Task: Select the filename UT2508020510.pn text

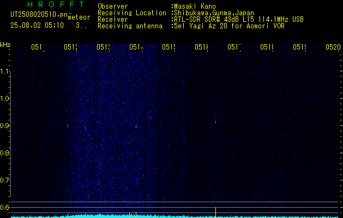Action: click(x=39, y=15)
